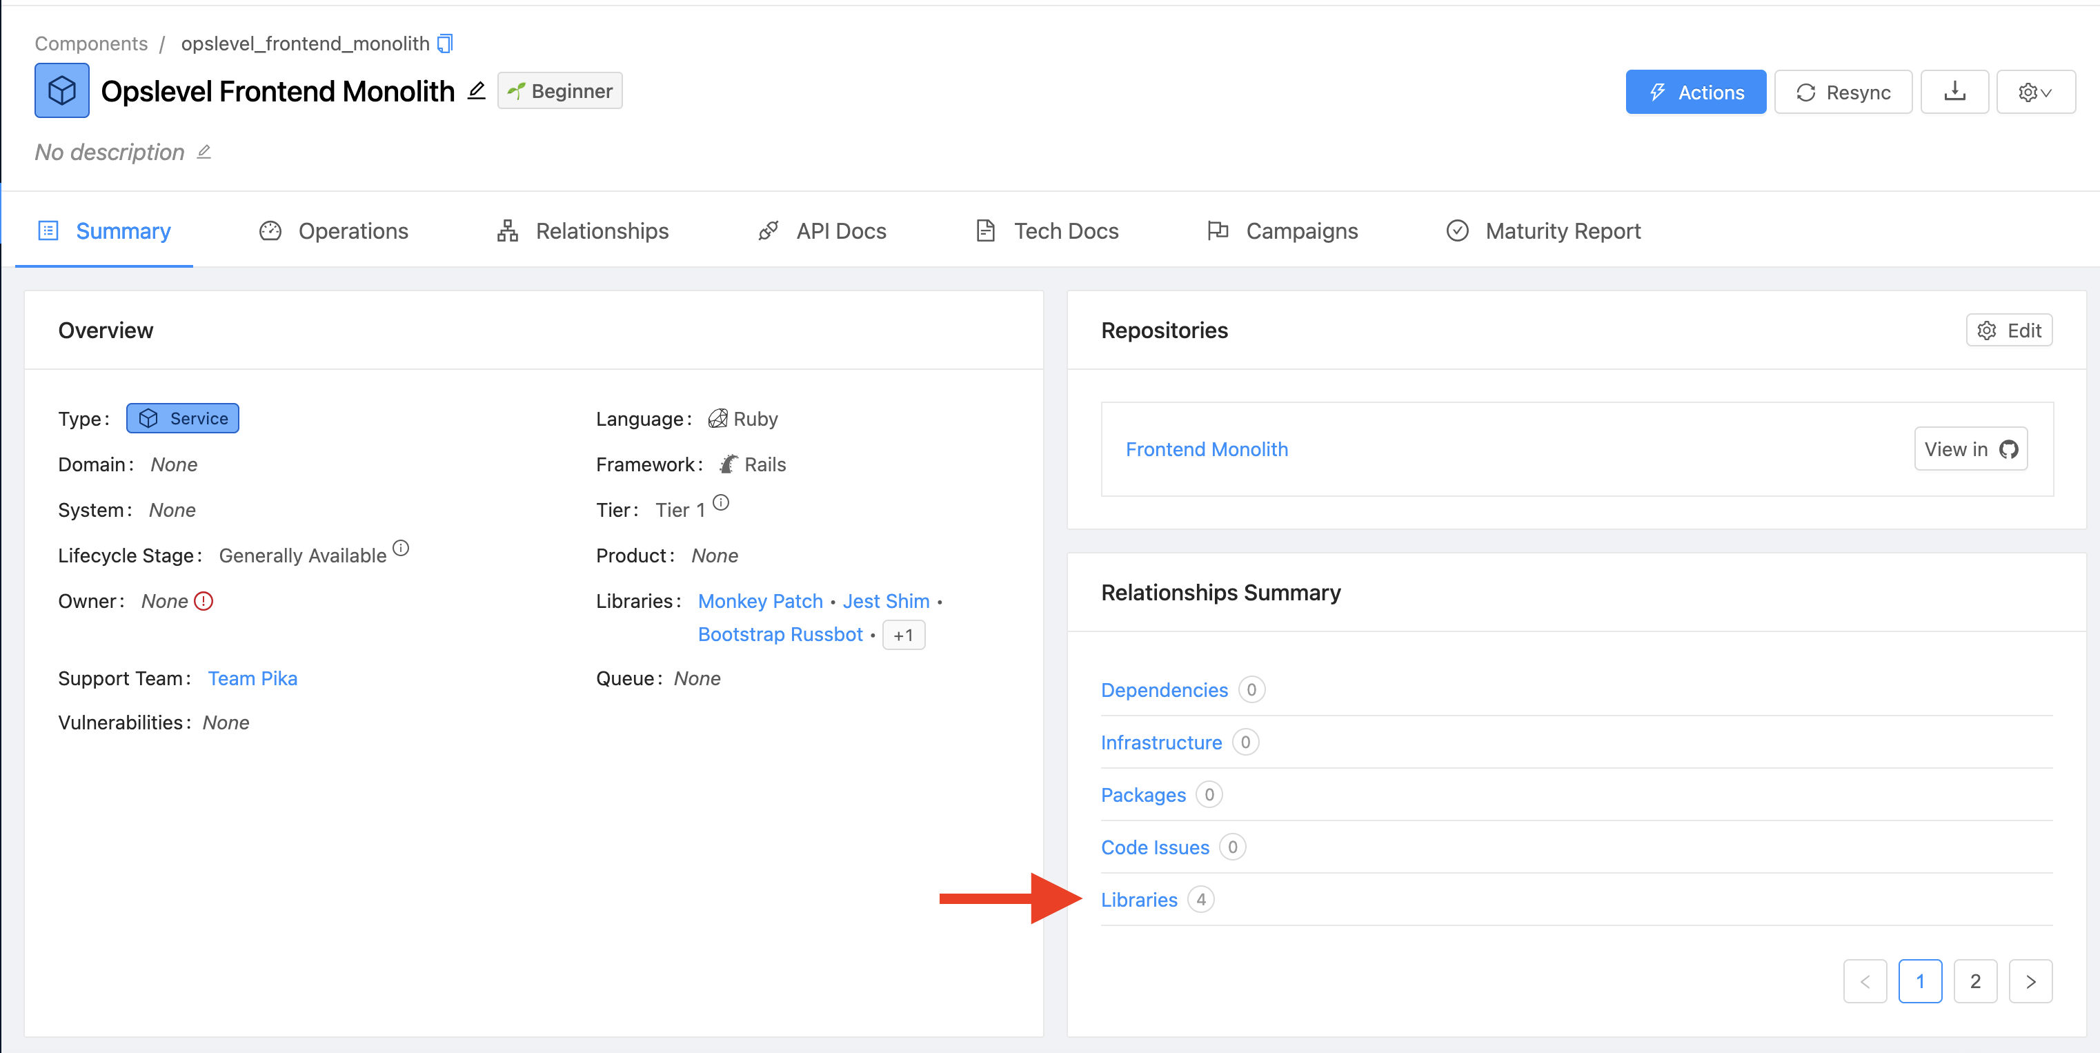
Task: Click the blue component cube icon
Action: click(62, 90)
